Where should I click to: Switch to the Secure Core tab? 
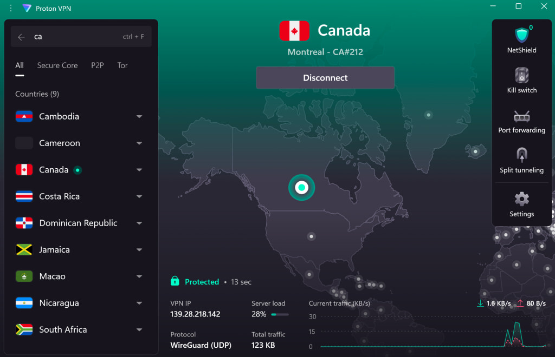(x=57, y=65)
